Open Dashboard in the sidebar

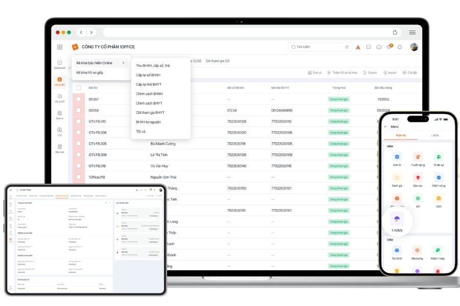pyautogui.click(x=60, y=64)
